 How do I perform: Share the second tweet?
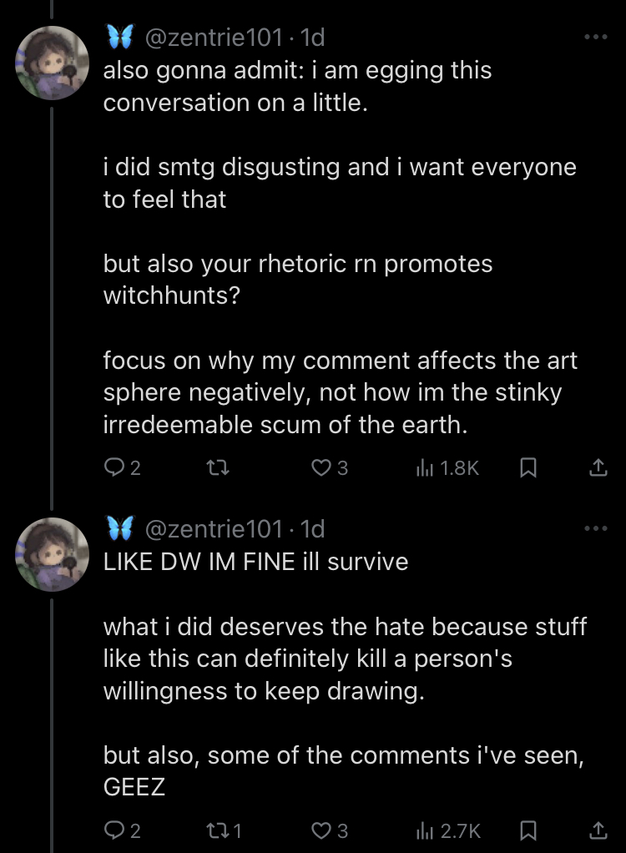point(598,830)
